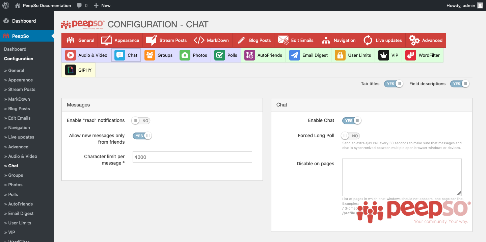Open sidebar link » Email Digest

[19, 213]
